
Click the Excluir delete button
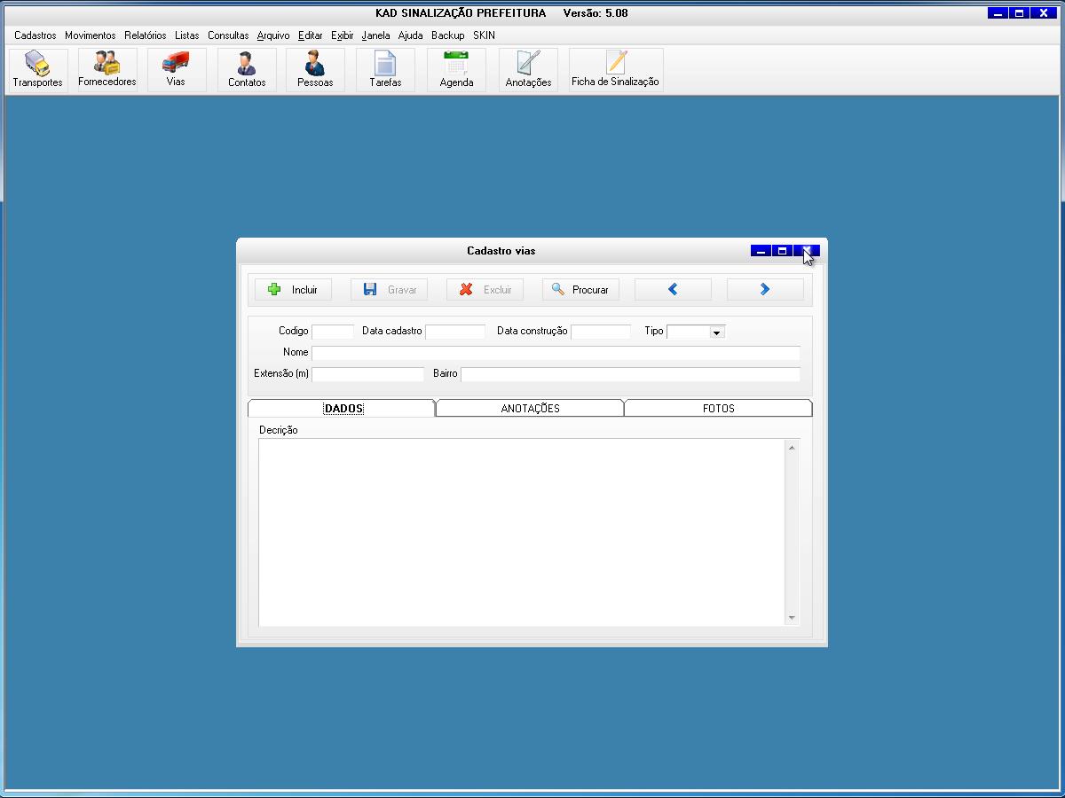[485, 290]
